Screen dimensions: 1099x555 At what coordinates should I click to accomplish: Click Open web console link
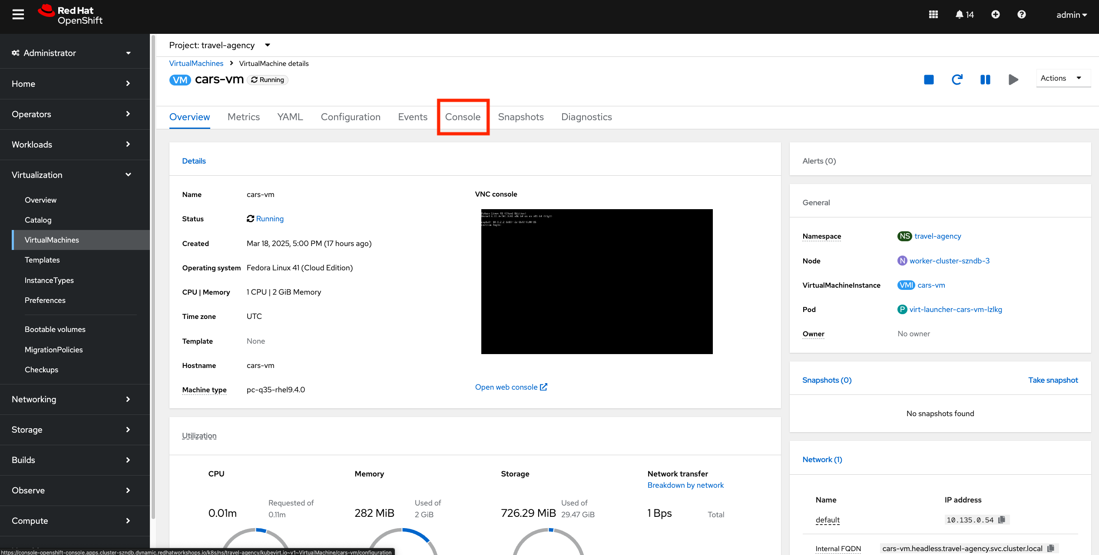point(511,387)
